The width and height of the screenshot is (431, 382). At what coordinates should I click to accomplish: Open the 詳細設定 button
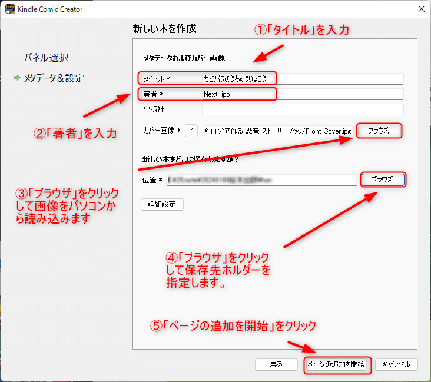point(162,204)
